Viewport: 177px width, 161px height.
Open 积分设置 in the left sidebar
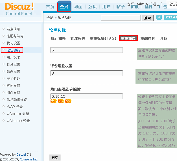pyautogui.click(x=13, y=64)
